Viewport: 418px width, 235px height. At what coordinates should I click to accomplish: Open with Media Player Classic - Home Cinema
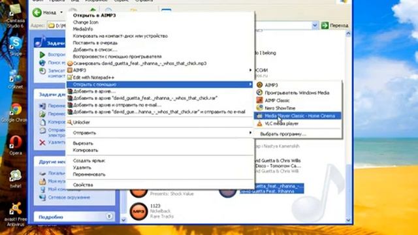pyautogui.click(x=298, y=116)
